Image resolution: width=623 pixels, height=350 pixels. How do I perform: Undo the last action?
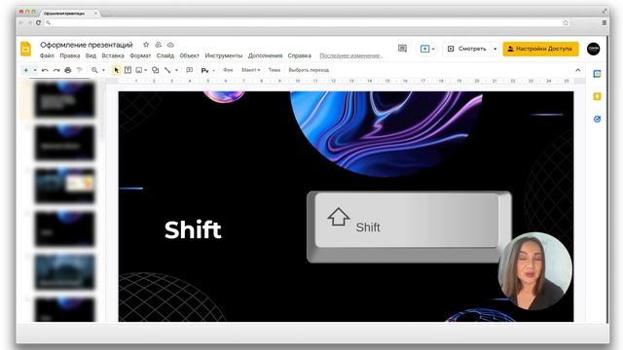(x=45, y=70)
